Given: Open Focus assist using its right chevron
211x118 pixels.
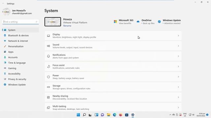Looking at the screenshot, I should point(178,67).
